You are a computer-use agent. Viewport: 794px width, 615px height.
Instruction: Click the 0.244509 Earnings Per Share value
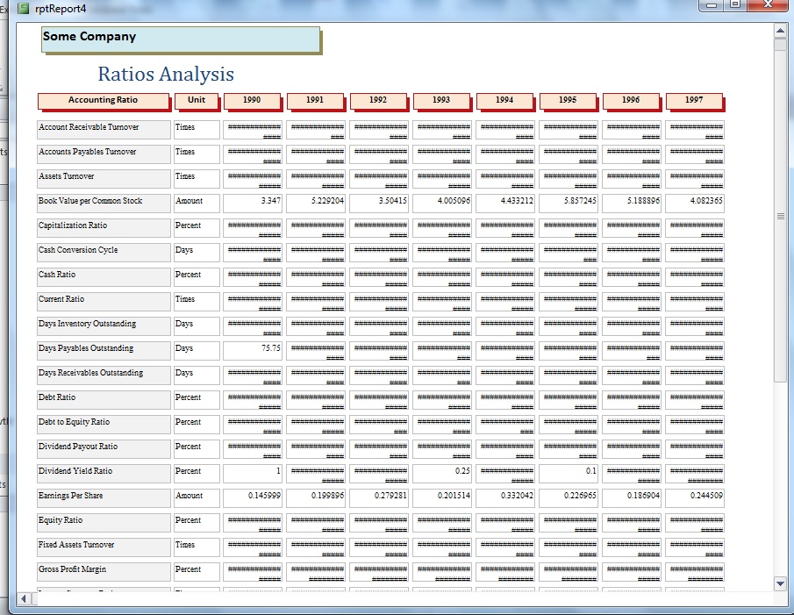[x=695, y=497]
